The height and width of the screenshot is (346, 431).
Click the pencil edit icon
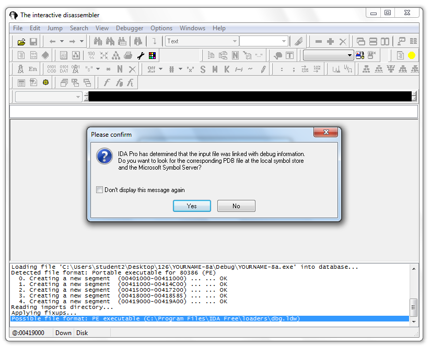[263, 69]
